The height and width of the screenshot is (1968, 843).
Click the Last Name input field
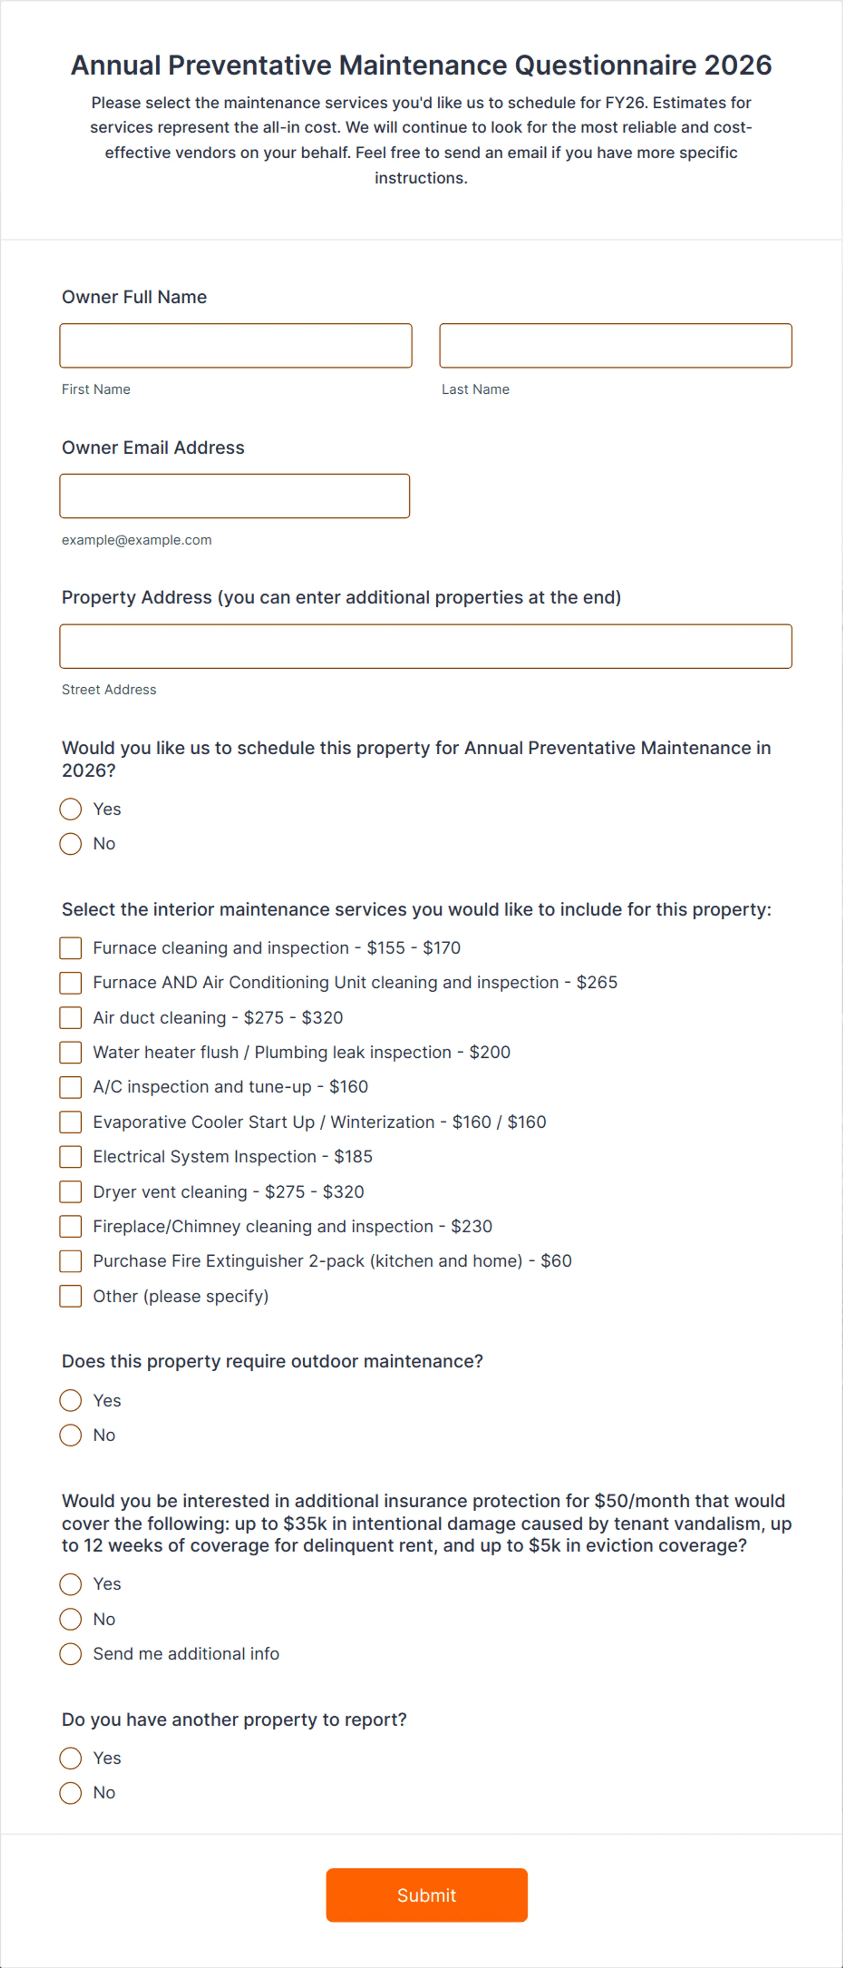click(x=615, y=345)
